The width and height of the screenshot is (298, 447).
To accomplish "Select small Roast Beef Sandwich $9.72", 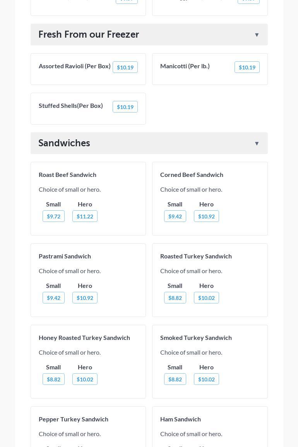I will coord(53,217).
